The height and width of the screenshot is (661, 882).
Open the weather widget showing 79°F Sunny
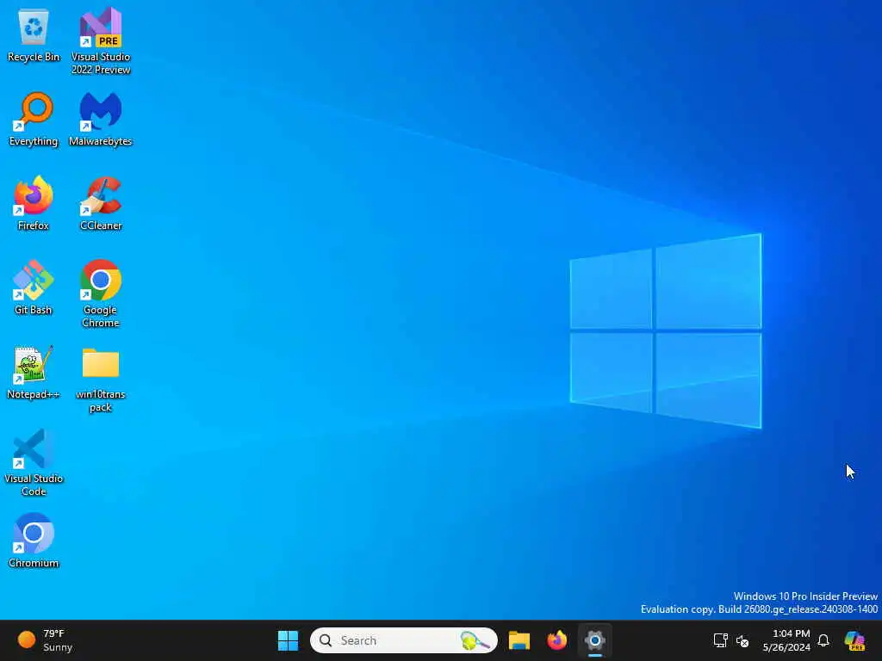pyautogui.click(x=45, y=640)
